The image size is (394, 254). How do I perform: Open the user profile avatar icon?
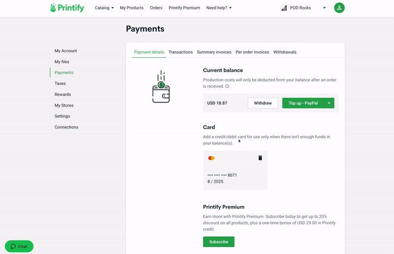point(339,8)
